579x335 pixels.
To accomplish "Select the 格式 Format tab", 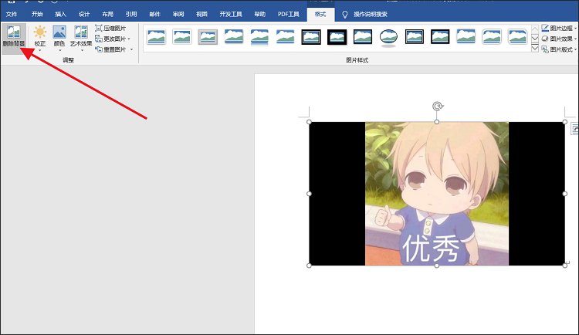I will point(320,14).
